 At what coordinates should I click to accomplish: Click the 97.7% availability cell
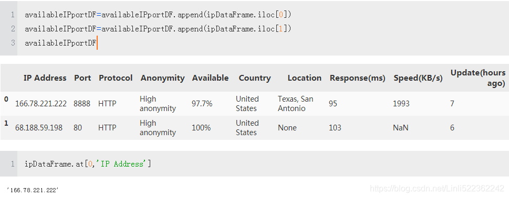point(202,104)
